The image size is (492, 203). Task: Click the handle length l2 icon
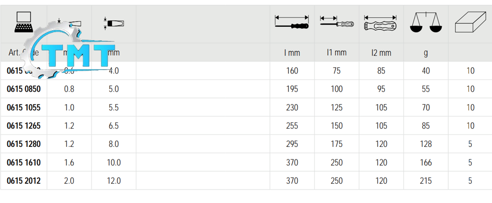pos(381,24)
